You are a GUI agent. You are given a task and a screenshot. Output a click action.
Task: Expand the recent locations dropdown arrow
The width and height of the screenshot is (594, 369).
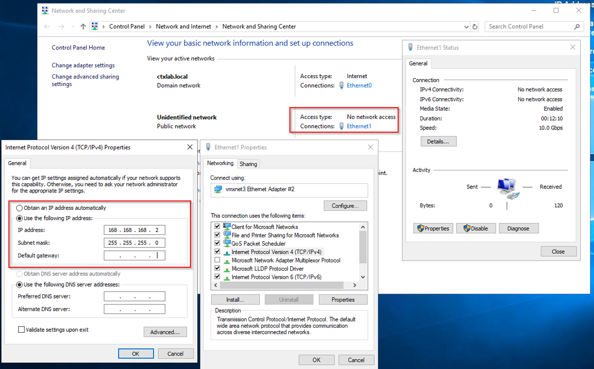(x=73, y=26)
